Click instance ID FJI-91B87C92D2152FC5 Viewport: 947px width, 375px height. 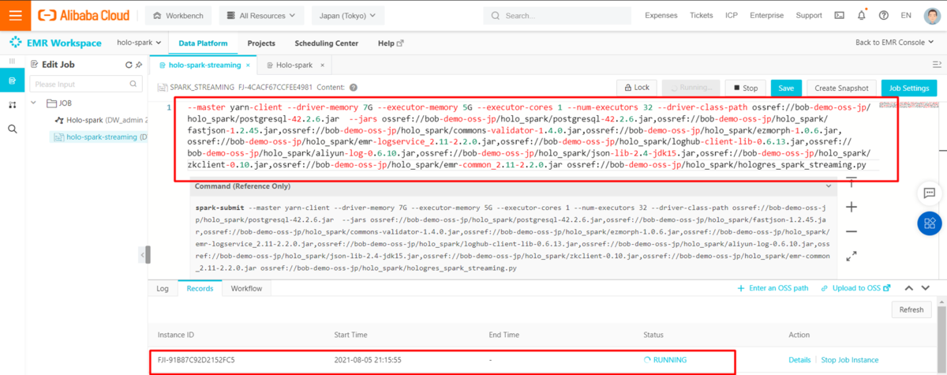tap(196, 359)
